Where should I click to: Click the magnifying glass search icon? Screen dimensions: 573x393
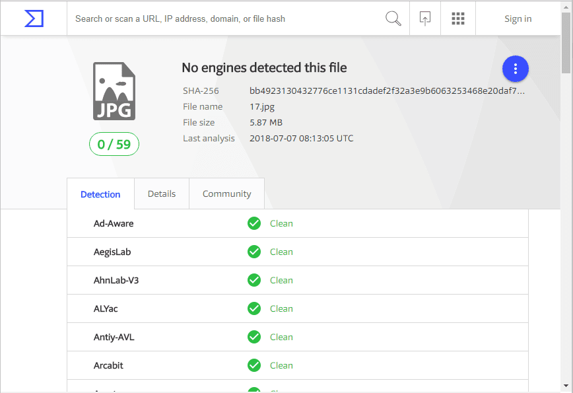point(393,18)
